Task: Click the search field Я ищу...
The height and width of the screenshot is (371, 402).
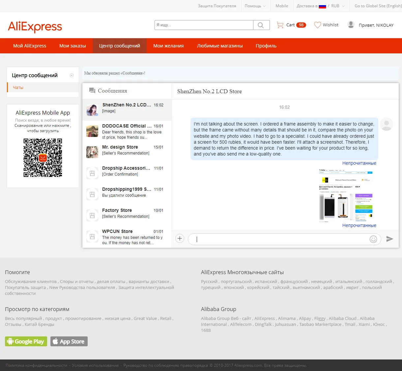Action: (204, 25)
